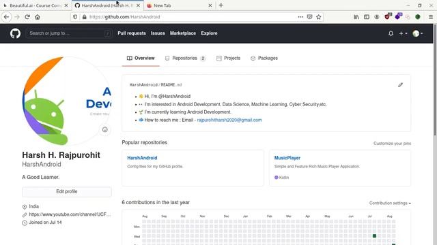The width and height of the screenshot is (437, 245).
Task: Reload the page
Action: click(x=27, y=17)
